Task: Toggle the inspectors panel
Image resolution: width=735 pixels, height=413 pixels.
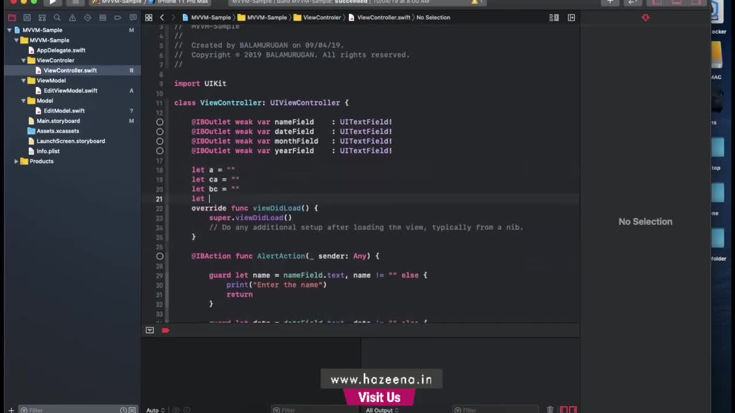Action: tap(697, 2)
